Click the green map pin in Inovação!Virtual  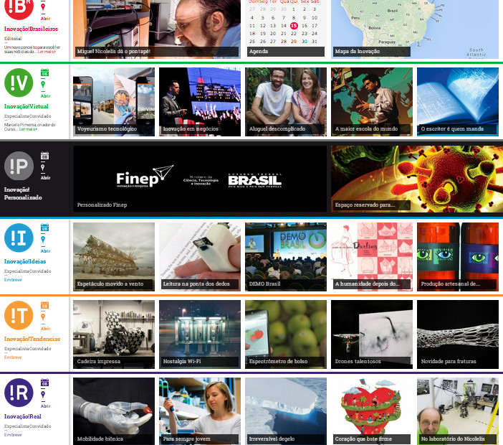point(43,85)
